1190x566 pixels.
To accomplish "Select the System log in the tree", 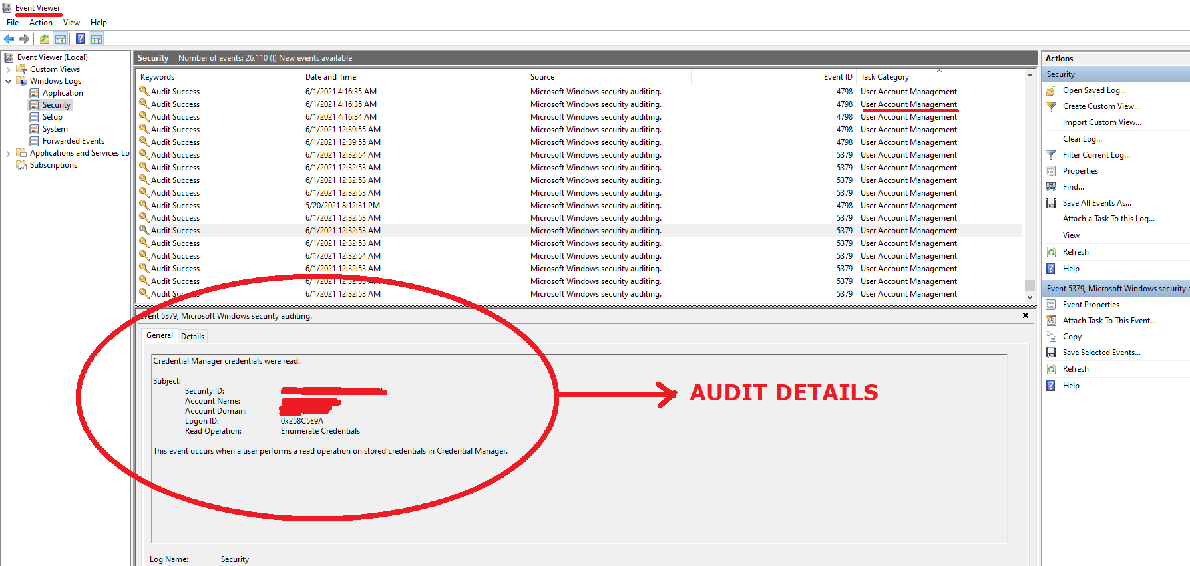I will (55, 129).
